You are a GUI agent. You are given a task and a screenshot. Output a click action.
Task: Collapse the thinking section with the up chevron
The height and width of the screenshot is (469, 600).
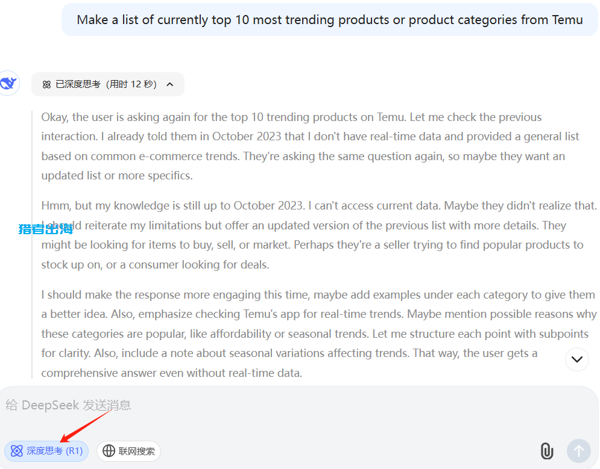pyautogui.click(x=170, y=84)
